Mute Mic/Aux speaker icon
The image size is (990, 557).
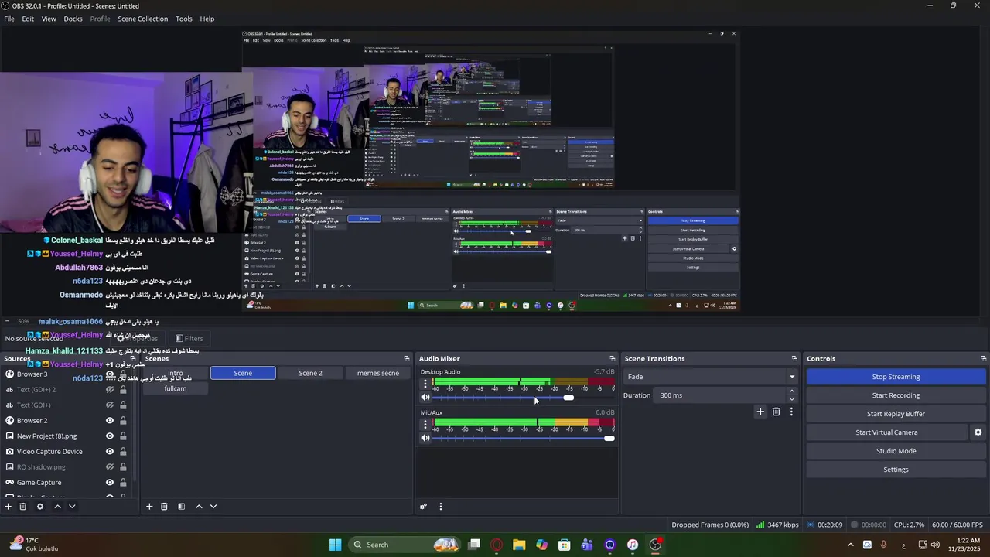[x=425, y=439]
